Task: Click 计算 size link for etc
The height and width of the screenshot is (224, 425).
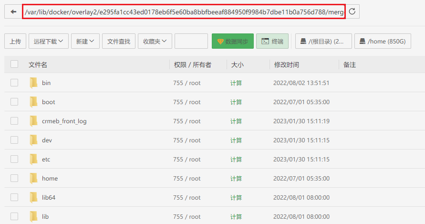Action: tap(236, 160)
